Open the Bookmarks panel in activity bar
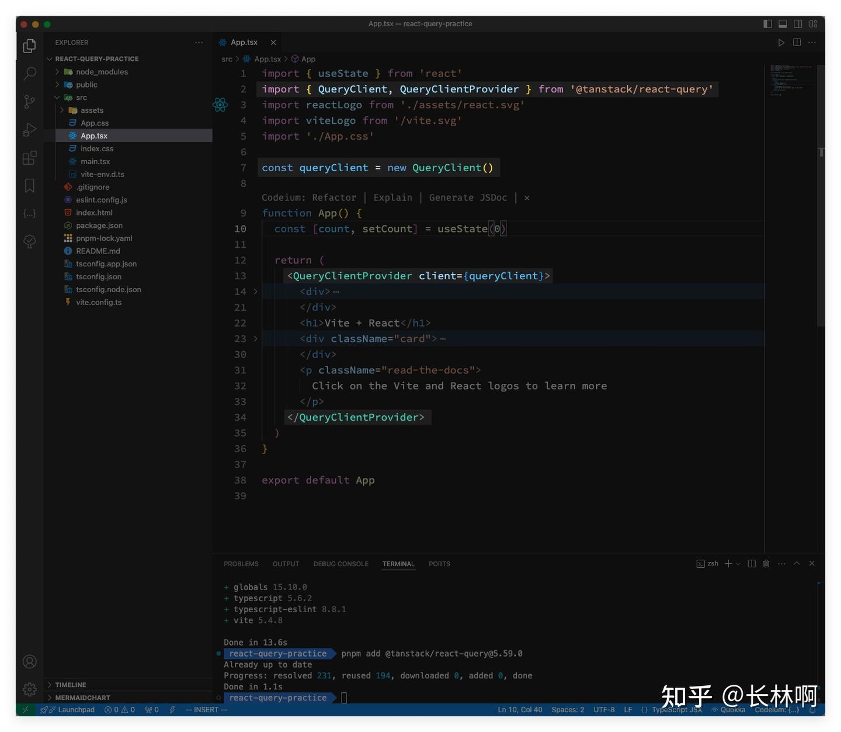Viewport: 841px width, 732px height. [29, 185]
